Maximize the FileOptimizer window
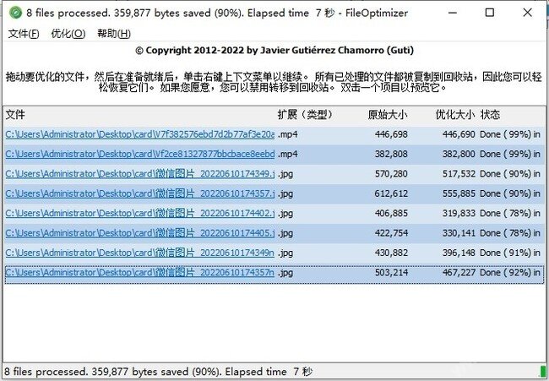Screen dimensions: 549x381 click(x=490, y=13)
